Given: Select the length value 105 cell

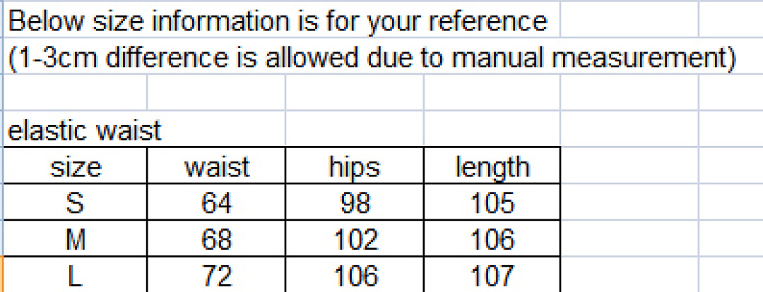Looking at the screenshot, I should (x=492, y=202).
